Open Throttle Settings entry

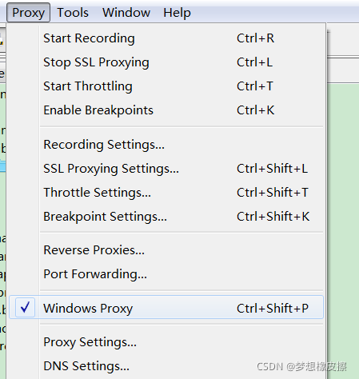[x=166, y=193]
